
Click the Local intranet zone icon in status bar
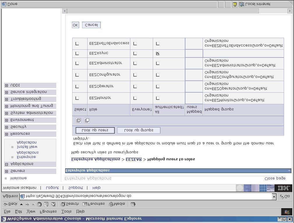(x=242, y=4)
